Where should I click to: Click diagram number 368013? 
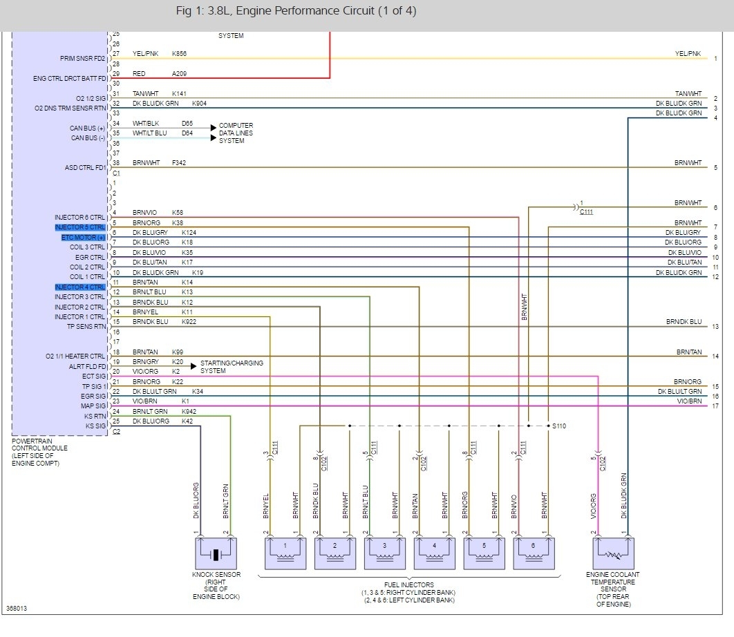click(19, 609)
